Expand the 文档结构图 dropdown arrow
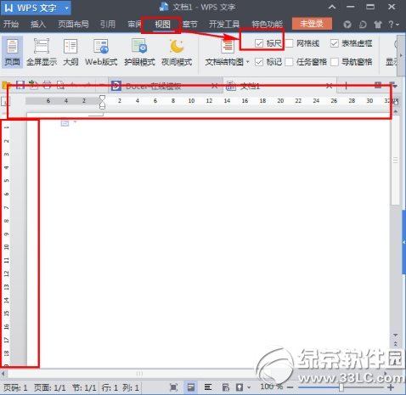 (x=248, y=62)
